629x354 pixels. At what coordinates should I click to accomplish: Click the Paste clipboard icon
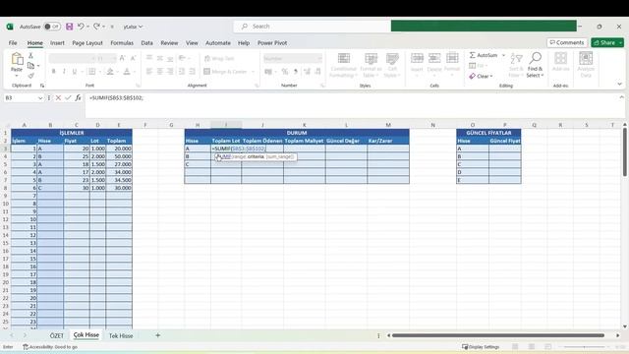coord(17,59)
